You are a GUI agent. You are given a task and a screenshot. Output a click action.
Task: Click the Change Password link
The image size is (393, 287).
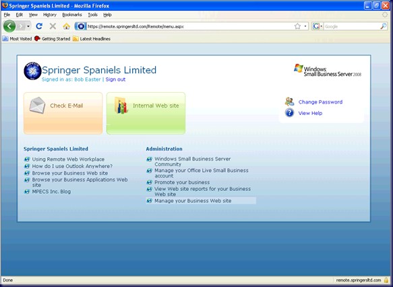click(x=320, y=102)
